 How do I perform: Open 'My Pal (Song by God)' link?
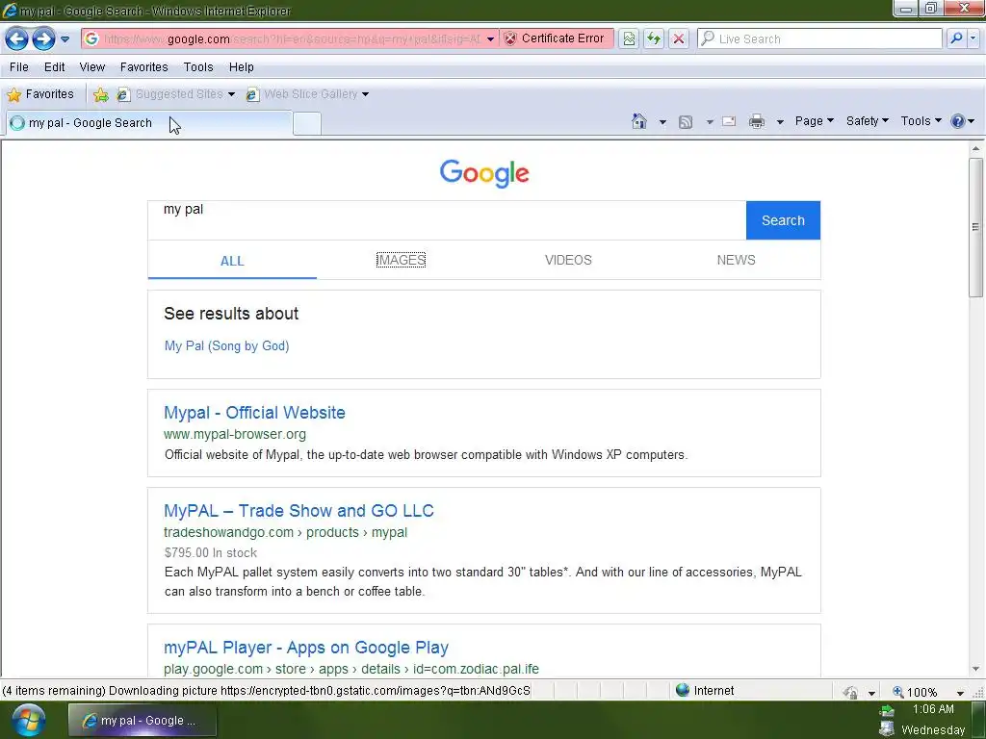tap(226, 346)
